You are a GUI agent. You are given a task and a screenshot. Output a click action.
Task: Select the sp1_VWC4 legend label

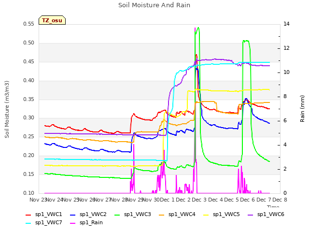point(182,215)
